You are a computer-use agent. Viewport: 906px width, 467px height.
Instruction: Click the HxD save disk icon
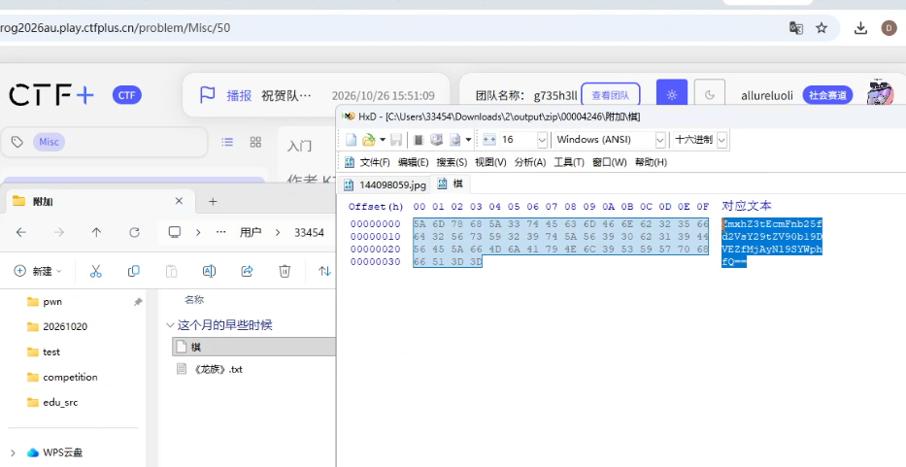[396, 139]
